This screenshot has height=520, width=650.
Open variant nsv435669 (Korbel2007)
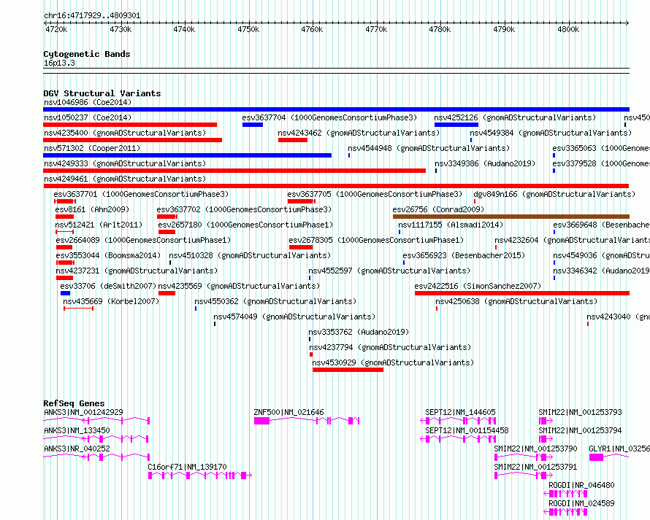(111, 301)
